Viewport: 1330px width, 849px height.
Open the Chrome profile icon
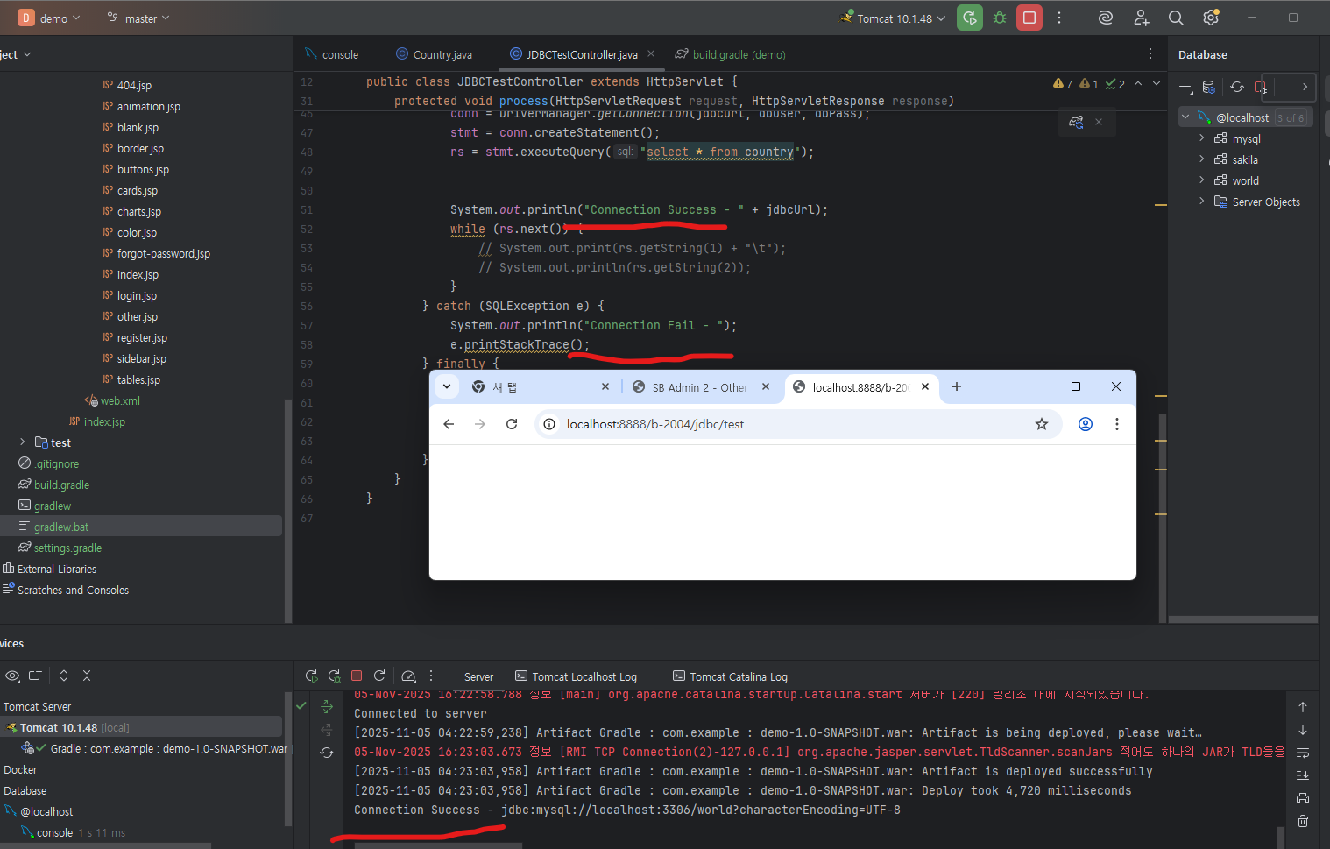pyautogui.click(x=1086, y=424)
